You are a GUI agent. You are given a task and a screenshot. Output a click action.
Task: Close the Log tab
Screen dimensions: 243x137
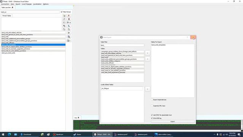[79, 118]
